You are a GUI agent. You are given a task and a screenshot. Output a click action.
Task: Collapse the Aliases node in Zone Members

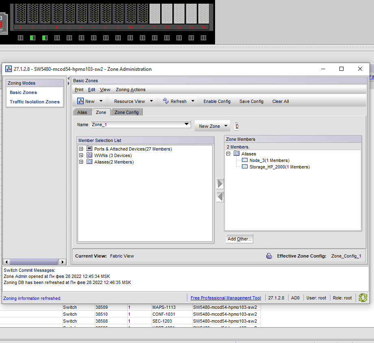pos(228,153)
